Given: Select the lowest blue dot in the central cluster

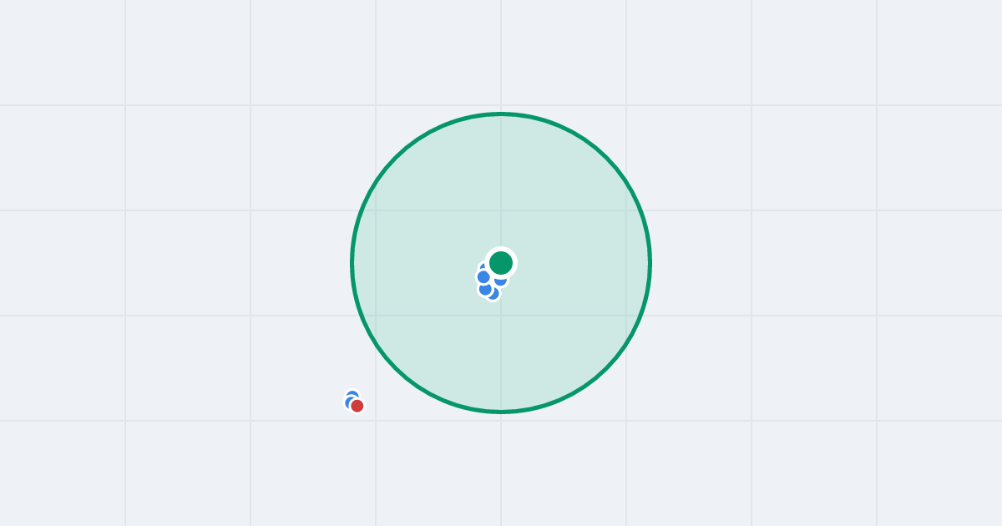Looking at the screenshot, I should [x=494, y=295].
